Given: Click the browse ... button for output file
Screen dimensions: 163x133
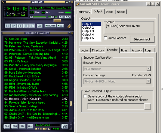Looking at the screenshot, I should click(147, 107).
